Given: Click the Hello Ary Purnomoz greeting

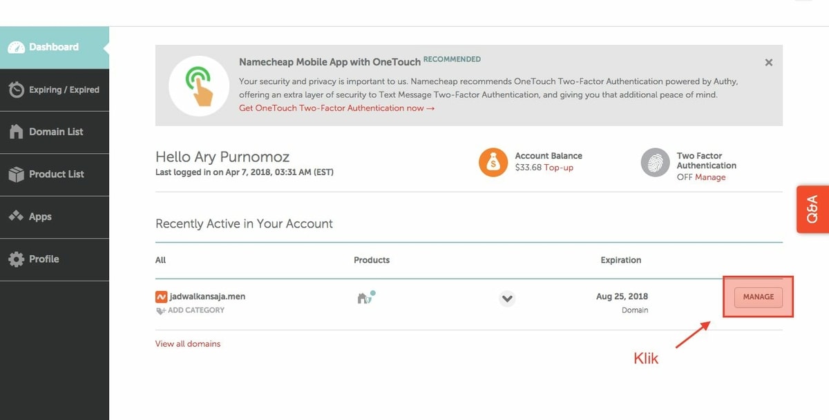Looking at the screenshot, I should 222,157.
